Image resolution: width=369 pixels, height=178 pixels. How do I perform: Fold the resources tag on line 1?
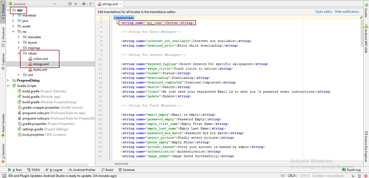111,18
